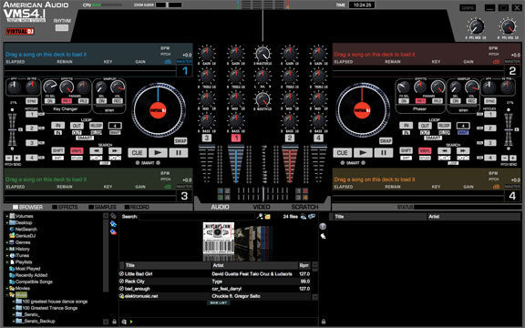
Task: Open CONFIG settings button
Action: click(x=468, y=7)
